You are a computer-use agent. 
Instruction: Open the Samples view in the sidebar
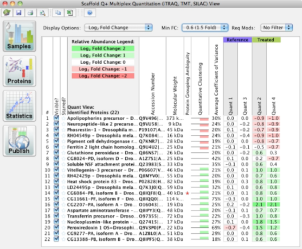click(x=20, y=36)
